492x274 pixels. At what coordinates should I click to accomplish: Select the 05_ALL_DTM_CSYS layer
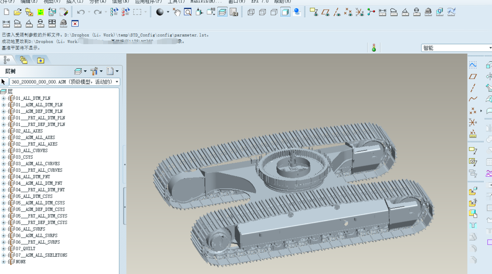(x=34, y=196)
